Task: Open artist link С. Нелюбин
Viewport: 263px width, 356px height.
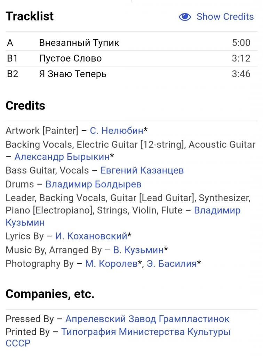Action: pos(117,131)
